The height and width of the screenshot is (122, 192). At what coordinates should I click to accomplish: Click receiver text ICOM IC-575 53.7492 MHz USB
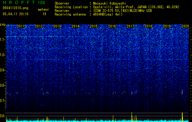click(122, 11)
